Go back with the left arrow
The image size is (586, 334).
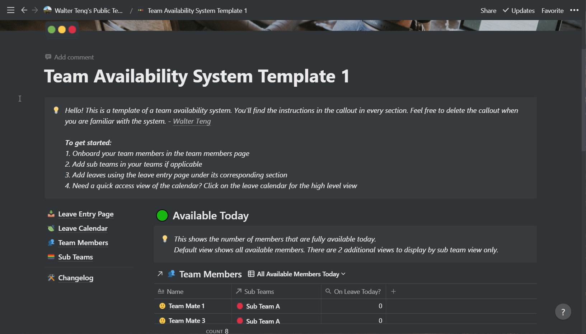point(24,10)
